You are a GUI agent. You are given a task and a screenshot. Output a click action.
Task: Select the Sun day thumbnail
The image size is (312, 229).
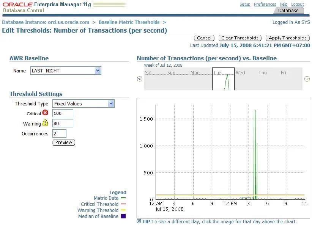click(178, 79)
